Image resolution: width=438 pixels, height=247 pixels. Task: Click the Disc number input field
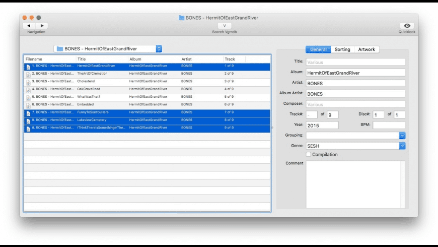(x=378, y=115)
